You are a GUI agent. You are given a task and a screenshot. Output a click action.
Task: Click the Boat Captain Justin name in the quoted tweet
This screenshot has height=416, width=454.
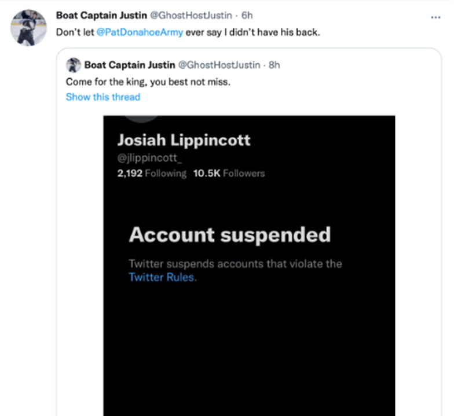point(130,65)
